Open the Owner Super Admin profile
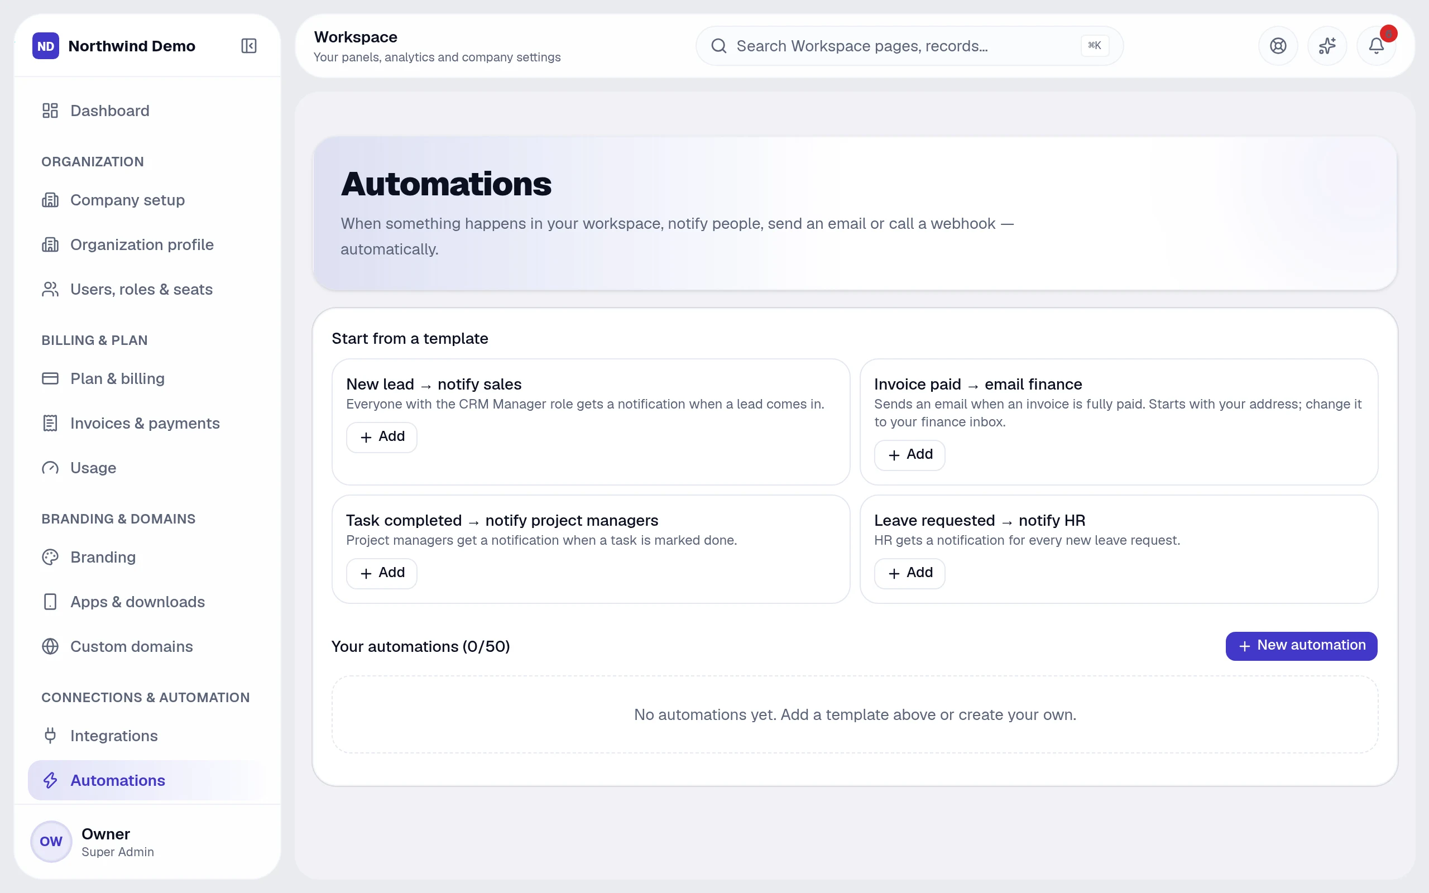The height and width of the screenshot is (893, 1429). pos(147,842)
